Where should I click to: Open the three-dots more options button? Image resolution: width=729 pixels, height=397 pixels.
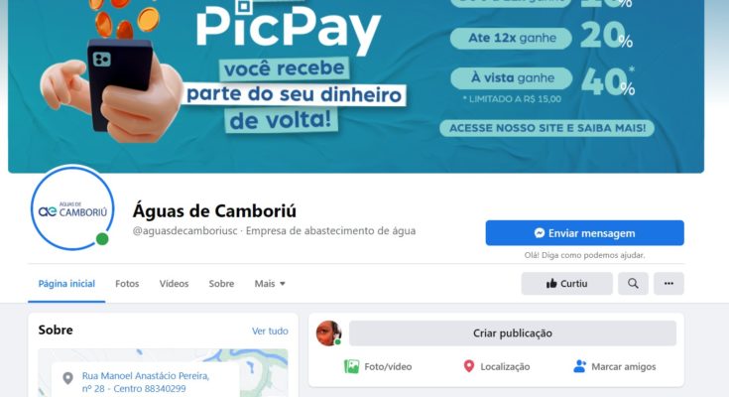(668, 284)
